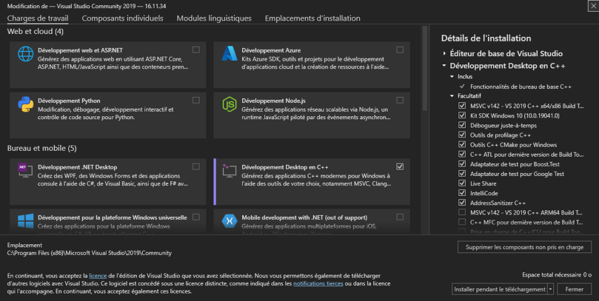Collapse Développement Desktop en C++ details
The width and height of the screenshot is (599, 301).
pyautogui.click(x=445, y=65)
